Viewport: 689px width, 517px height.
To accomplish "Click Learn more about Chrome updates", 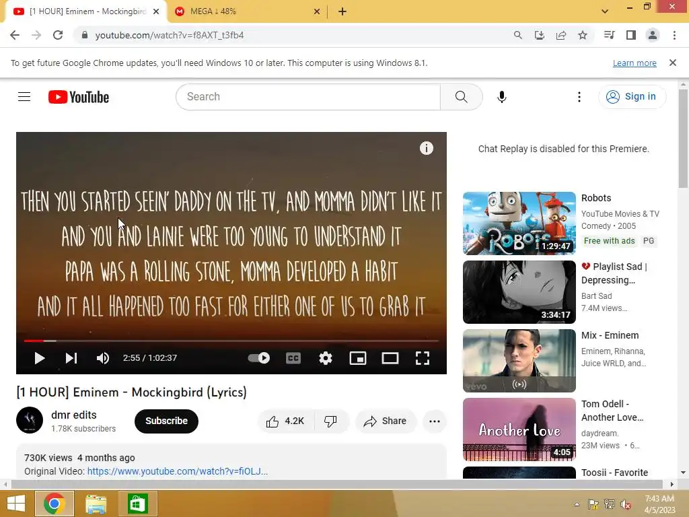I will [634, 63].
